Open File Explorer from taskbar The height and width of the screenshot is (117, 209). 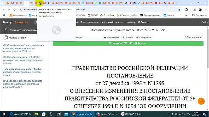36,114
